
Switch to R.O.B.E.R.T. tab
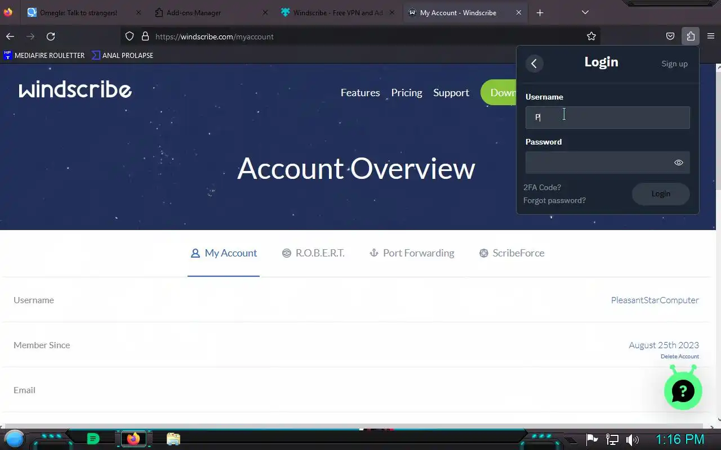click(x=313, y=253)
